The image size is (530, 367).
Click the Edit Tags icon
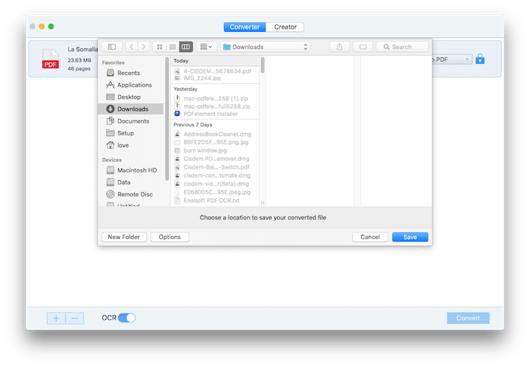tap(363, 47)
